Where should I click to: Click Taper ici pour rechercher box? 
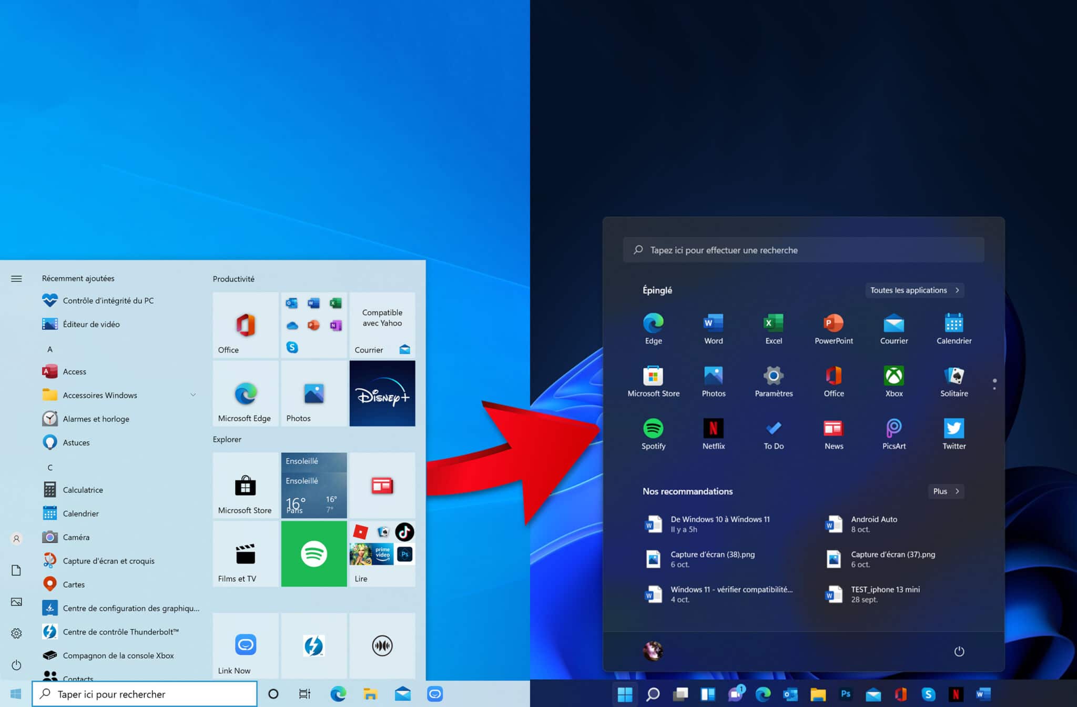[145, 694]
